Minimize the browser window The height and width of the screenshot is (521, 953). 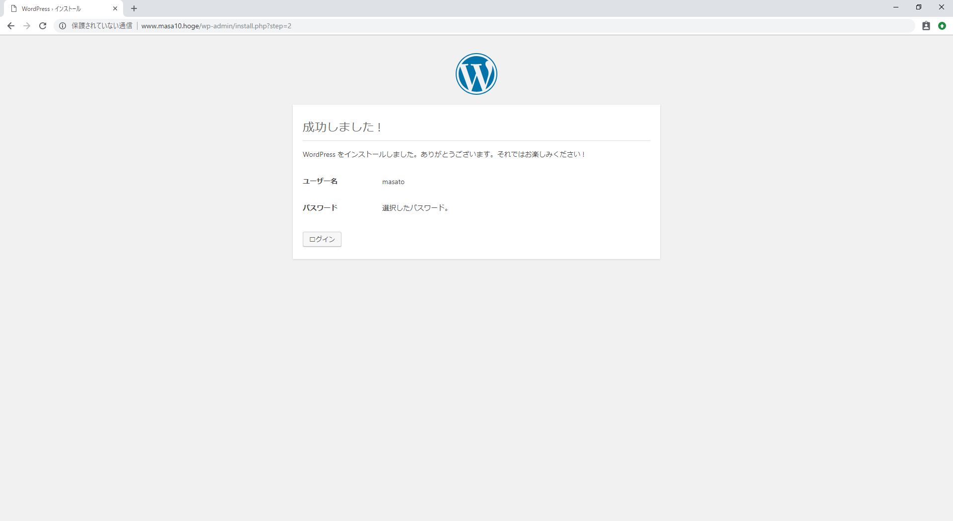(896, 7)
